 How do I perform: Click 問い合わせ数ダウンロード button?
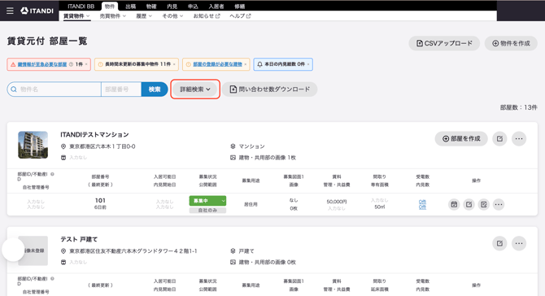[270, 89]
